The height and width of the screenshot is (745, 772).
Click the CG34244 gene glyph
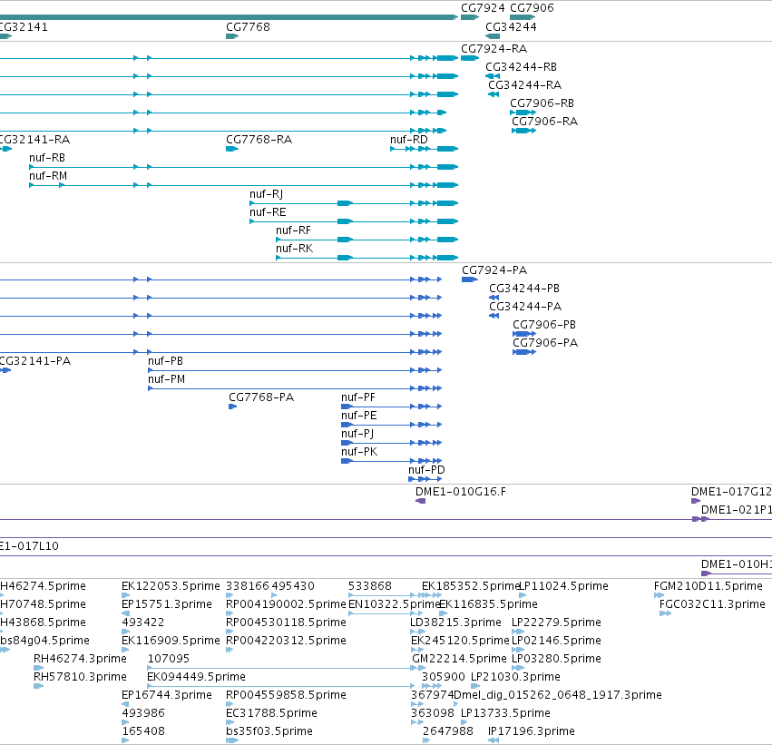point(493,36)
